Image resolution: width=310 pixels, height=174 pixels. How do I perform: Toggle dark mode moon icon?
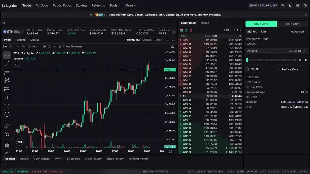(290, 6)
